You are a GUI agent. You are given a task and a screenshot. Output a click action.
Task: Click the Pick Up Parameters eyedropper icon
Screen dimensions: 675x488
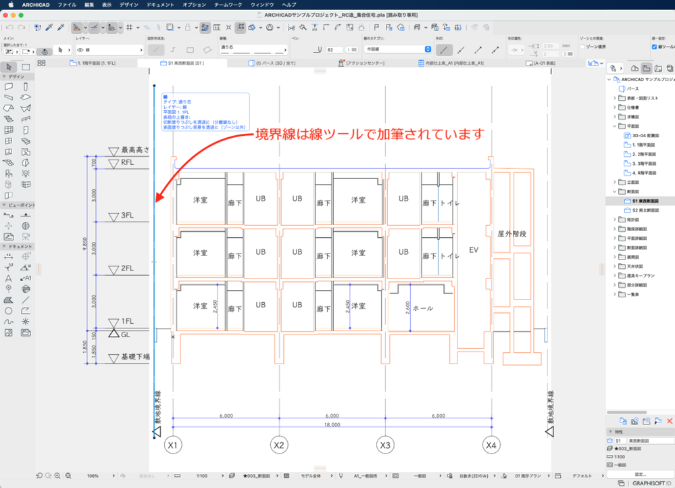point(49,28)
